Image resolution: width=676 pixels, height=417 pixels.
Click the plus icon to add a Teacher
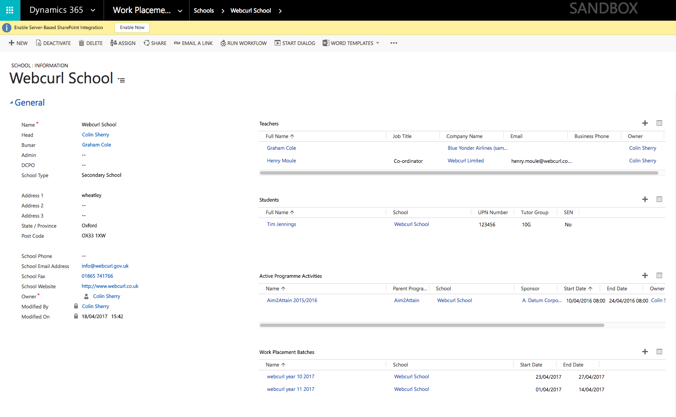tap(645, 123)
